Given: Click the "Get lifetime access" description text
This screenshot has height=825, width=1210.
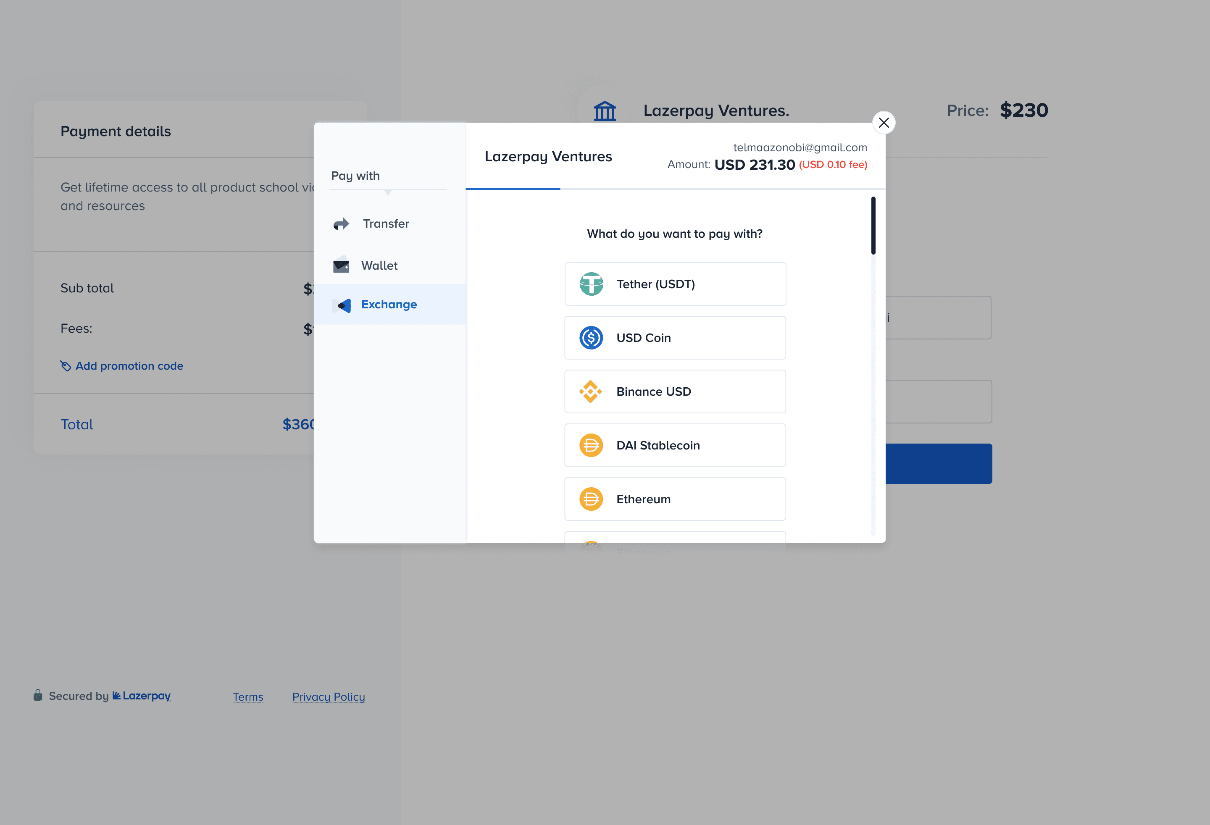Looking at the screenshot, I should [187, 197].
